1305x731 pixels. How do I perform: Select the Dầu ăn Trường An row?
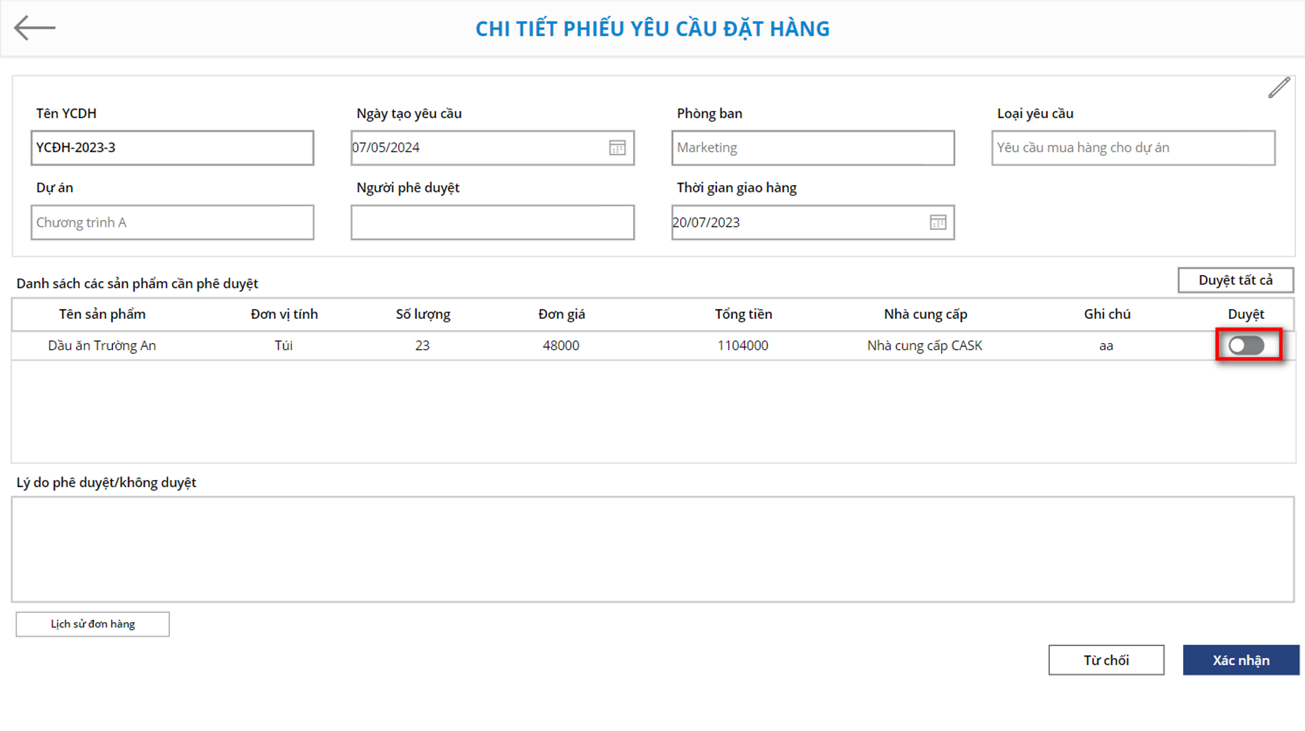[102, 346]
